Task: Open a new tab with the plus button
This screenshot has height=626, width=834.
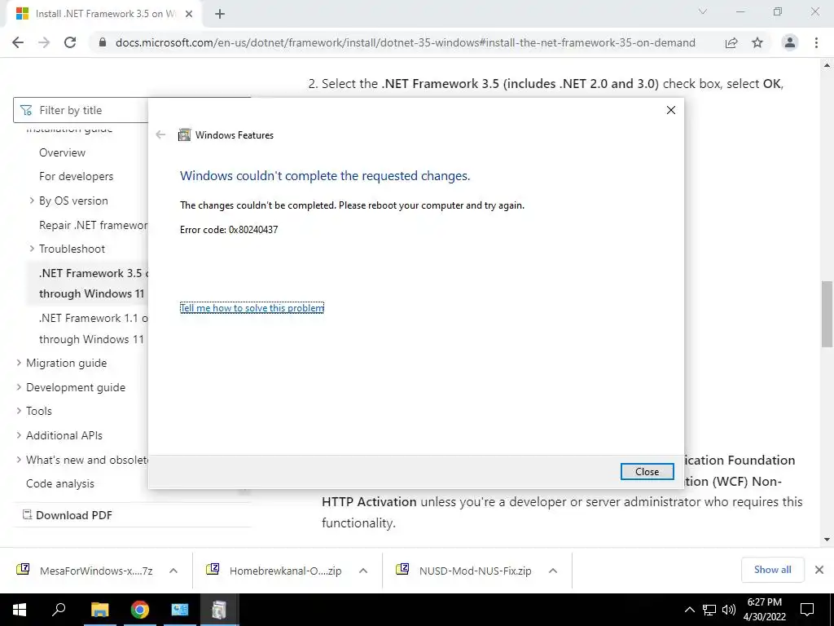Action: point(220,15)
